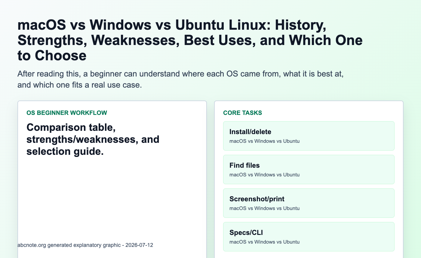Open the Find files task card
Screen dimensions: 421x258
point(309,169)
